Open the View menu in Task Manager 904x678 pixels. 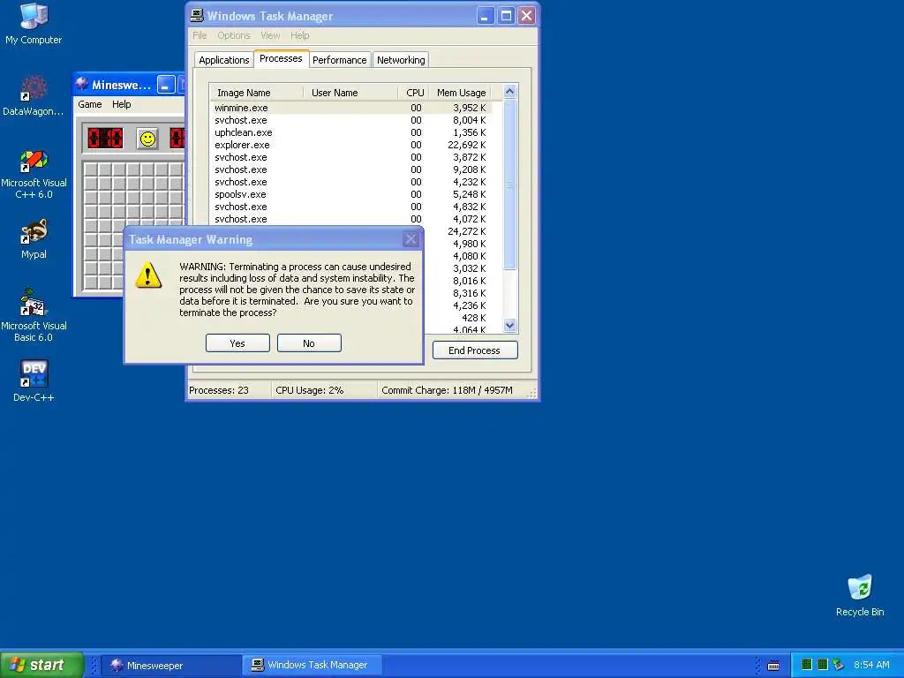[x=270, y=35]
